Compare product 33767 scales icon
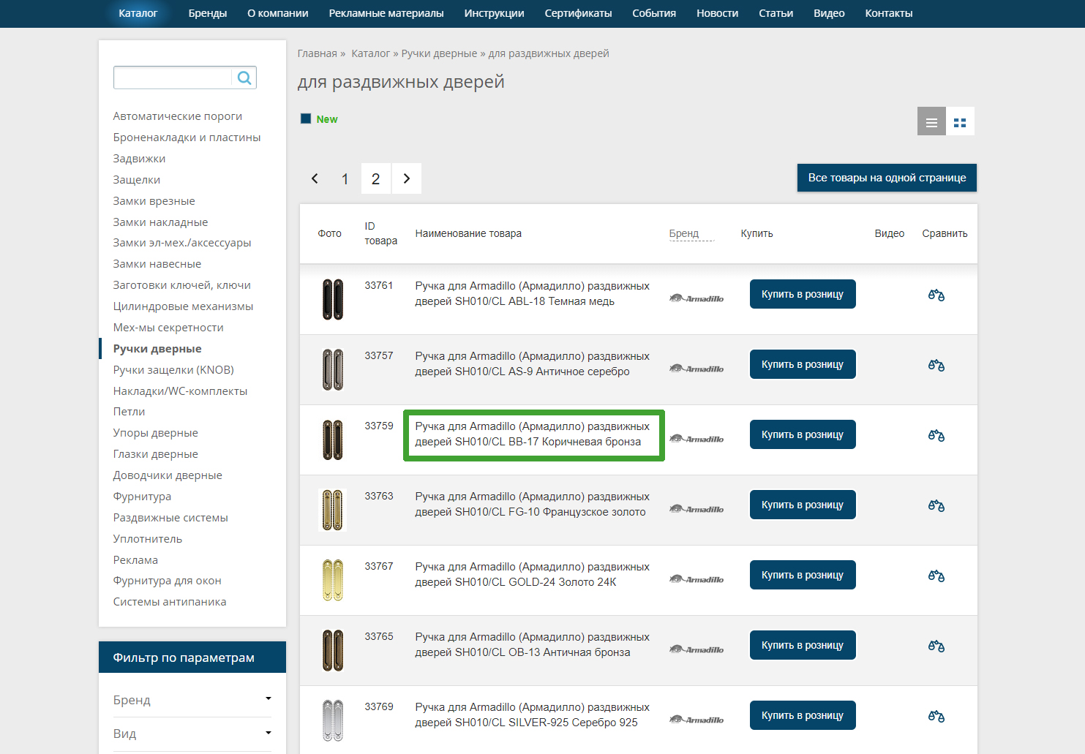1085x754 pixels. [x=936, y=576]
